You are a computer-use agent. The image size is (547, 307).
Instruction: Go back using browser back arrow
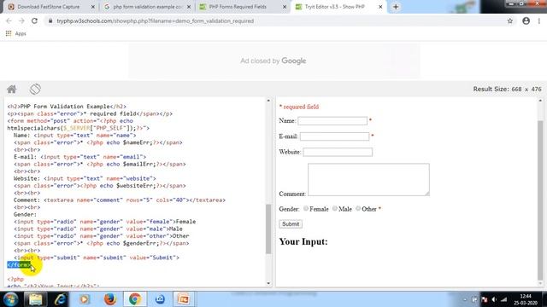click(9, 20)
